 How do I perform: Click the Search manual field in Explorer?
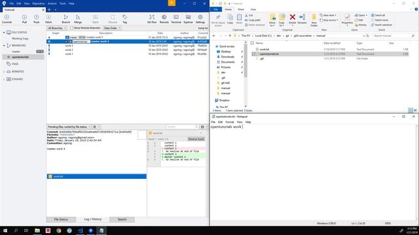tap(393, 36)
